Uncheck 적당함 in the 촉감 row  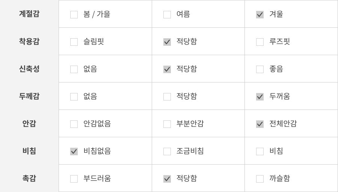point(167,179)
